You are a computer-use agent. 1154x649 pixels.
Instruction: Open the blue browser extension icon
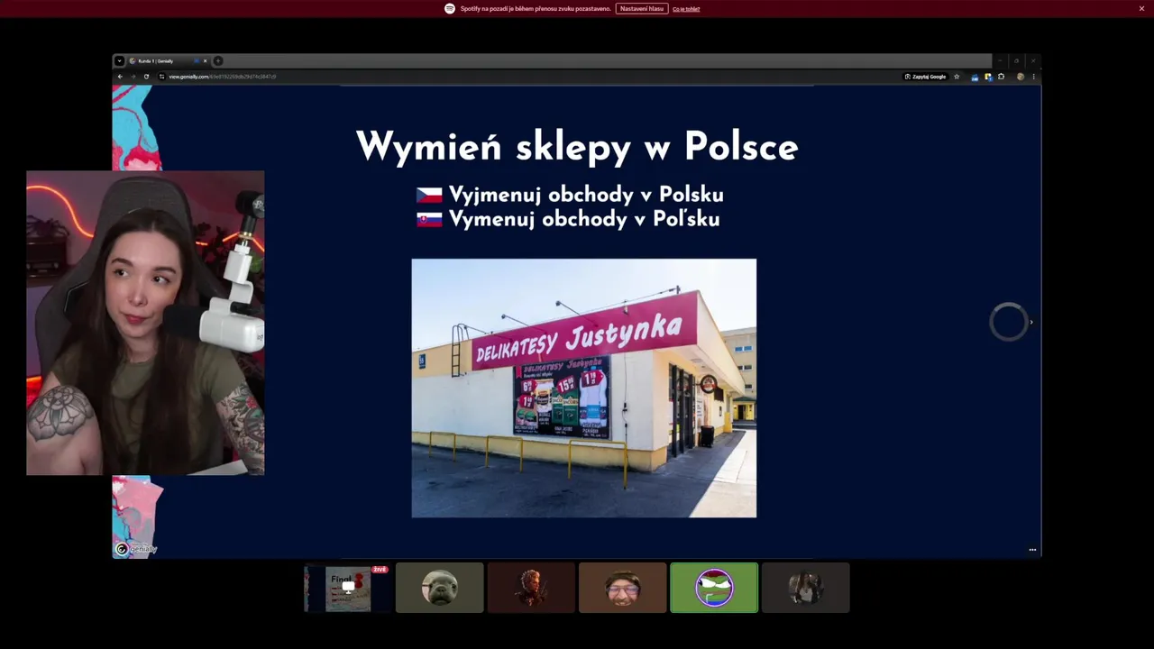pos(975,77)
